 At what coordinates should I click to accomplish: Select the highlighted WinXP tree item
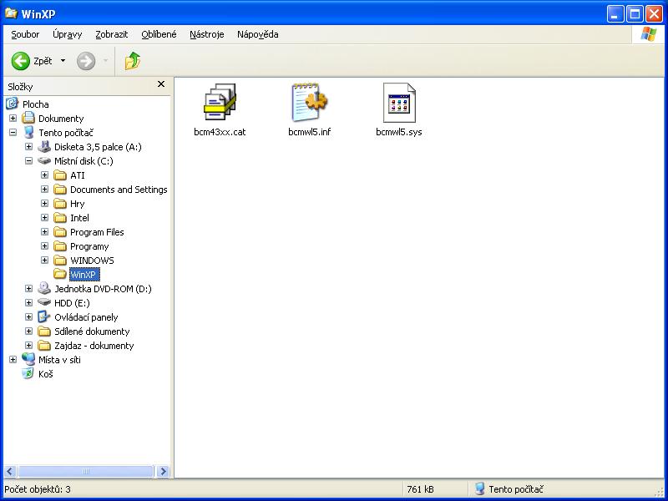click(84, 275)
